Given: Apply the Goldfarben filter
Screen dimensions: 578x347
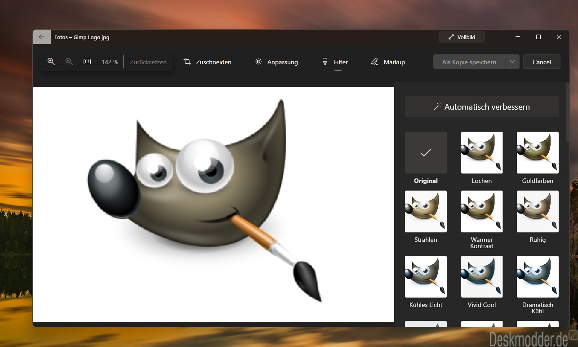Looking at the screenshot, I should (538, 152).
